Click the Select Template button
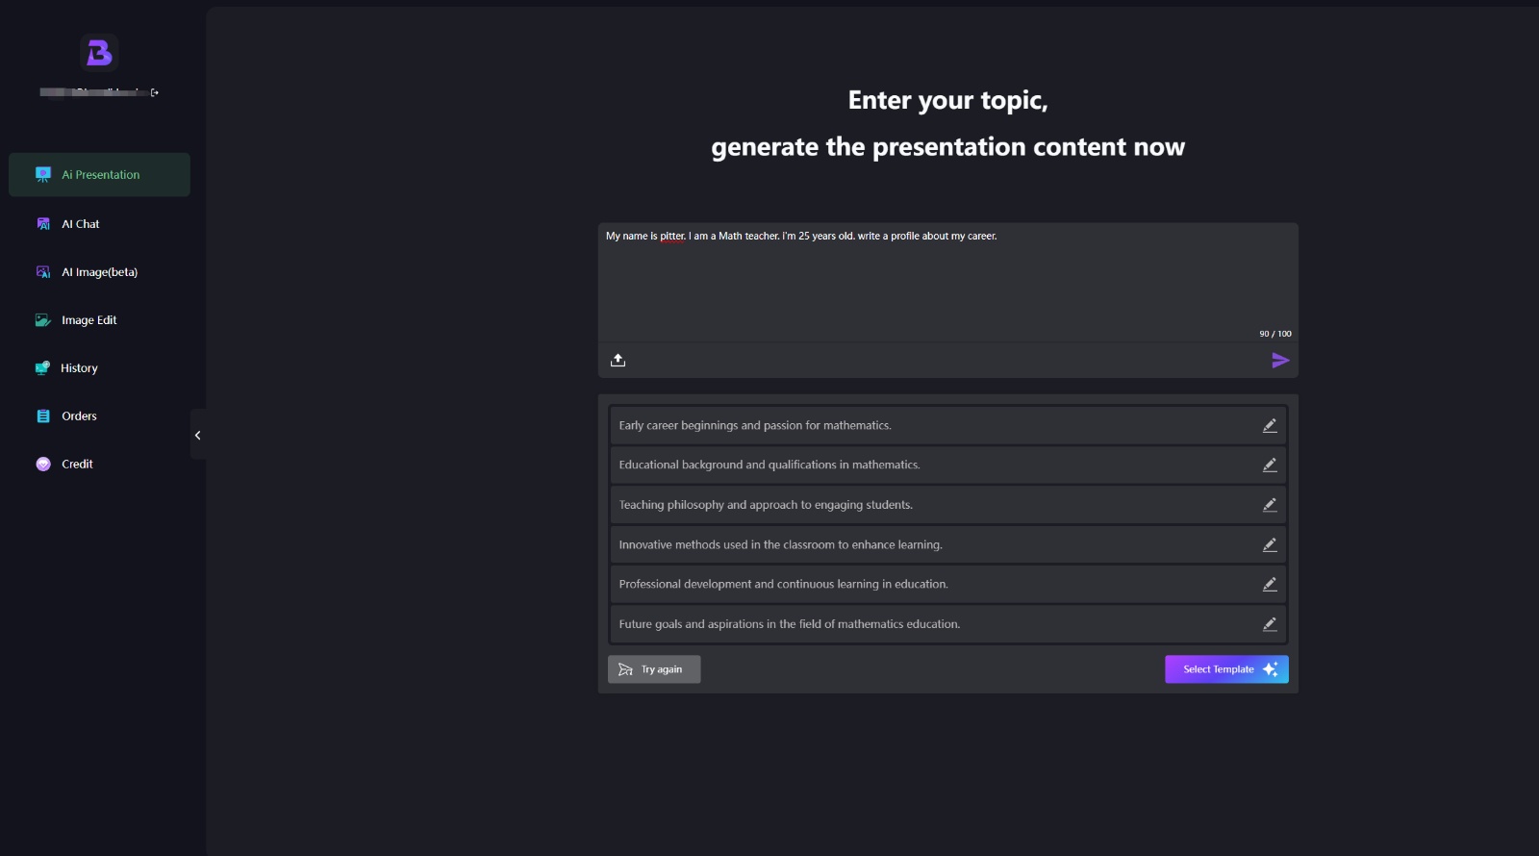Viewport: 1539px width, 856px height. coord(1226,669)
